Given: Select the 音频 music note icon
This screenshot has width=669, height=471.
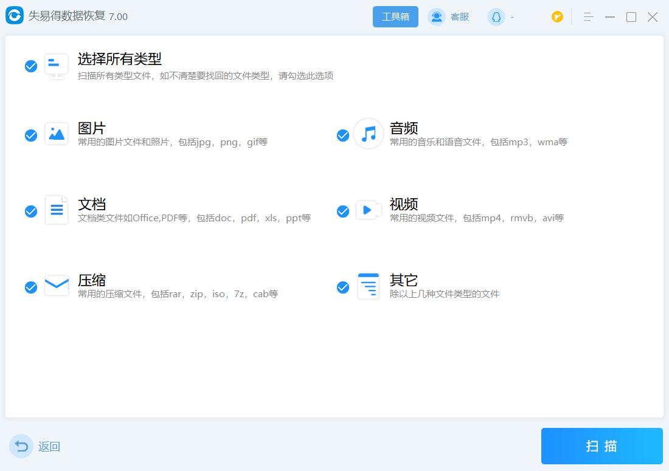Looking at the screenshot, I should 368,134.
